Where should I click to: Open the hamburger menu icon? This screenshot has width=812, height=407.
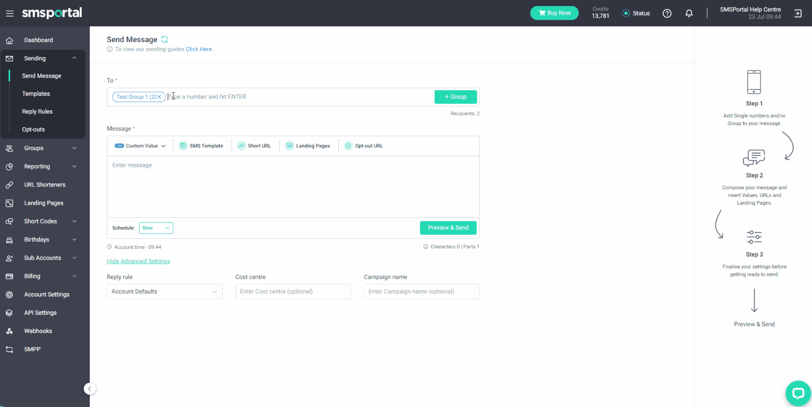pos(10,14)
